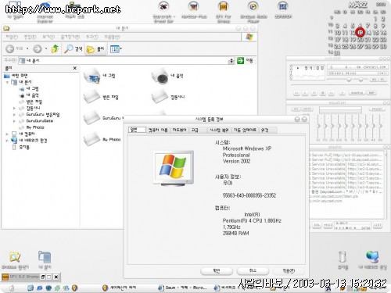
Task: Click the equalizer 60 band slider
Action: [x=318, y=127]
